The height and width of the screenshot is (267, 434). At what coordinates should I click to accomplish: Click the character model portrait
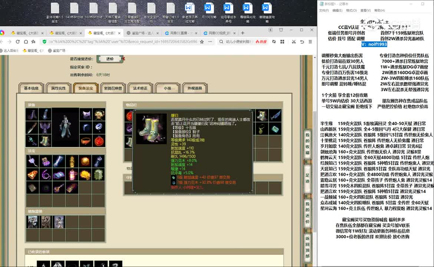66,127
